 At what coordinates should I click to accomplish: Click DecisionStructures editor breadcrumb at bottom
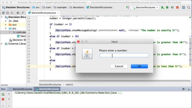[x=50, y=85]
